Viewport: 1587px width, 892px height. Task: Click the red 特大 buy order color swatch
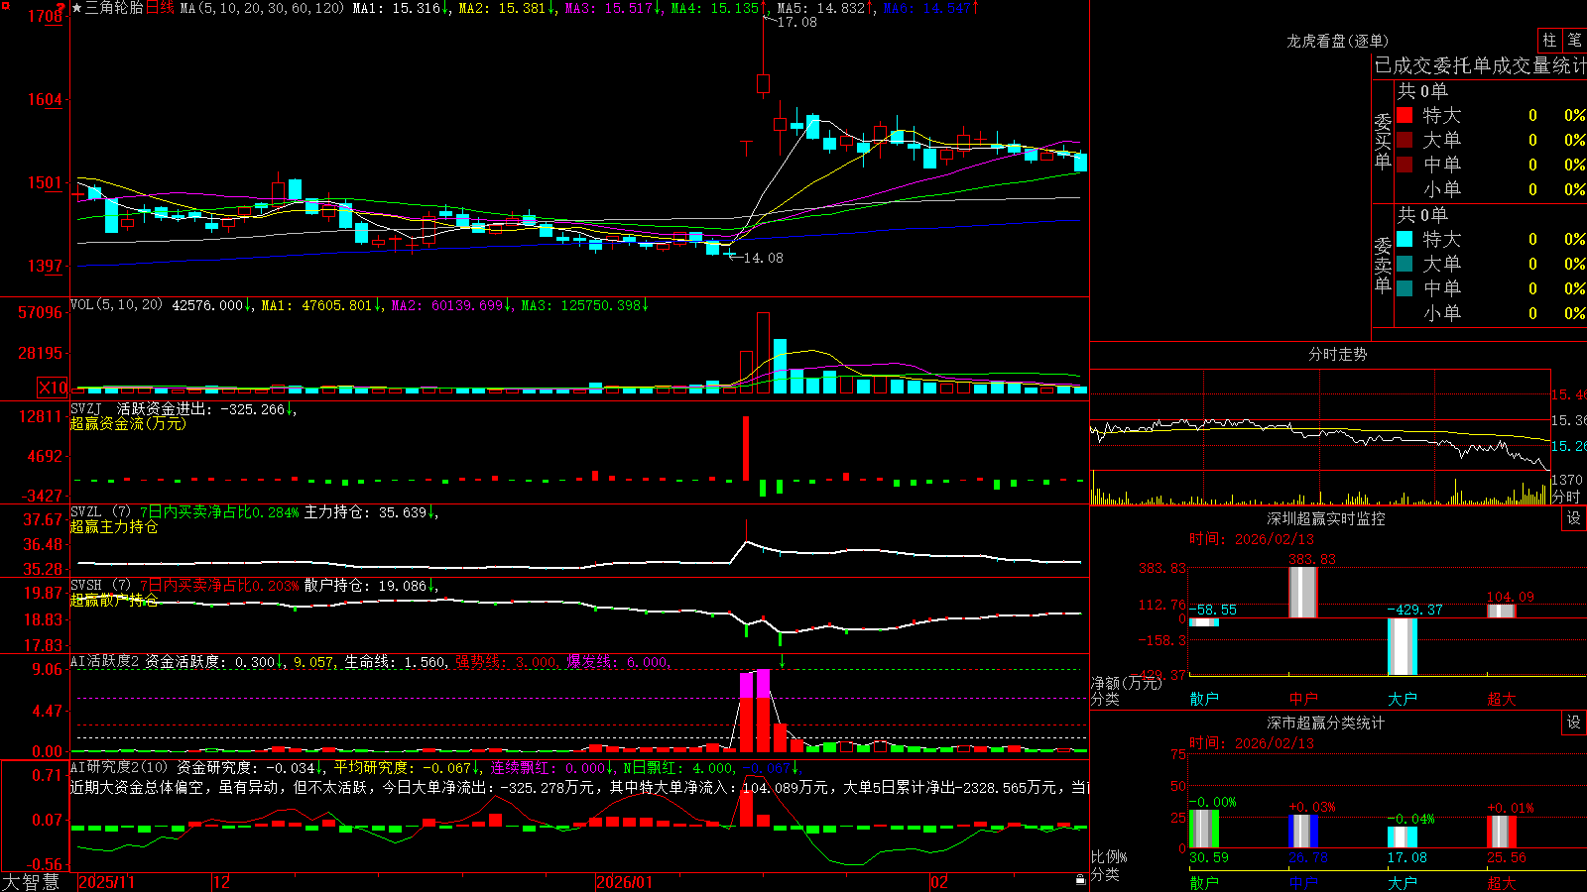[x=1404, y=115]
